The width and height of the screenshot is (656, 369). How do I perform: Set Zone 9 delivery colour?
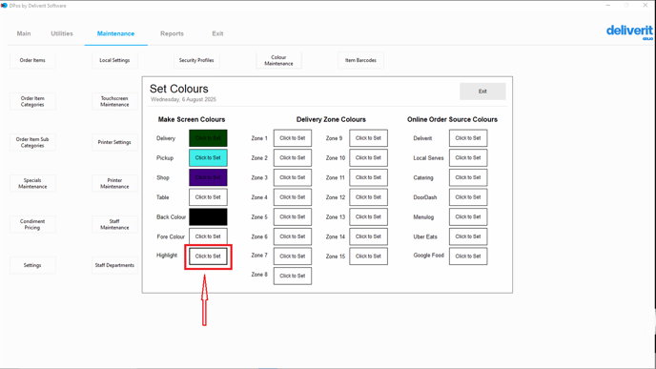(x=368, y=138)
